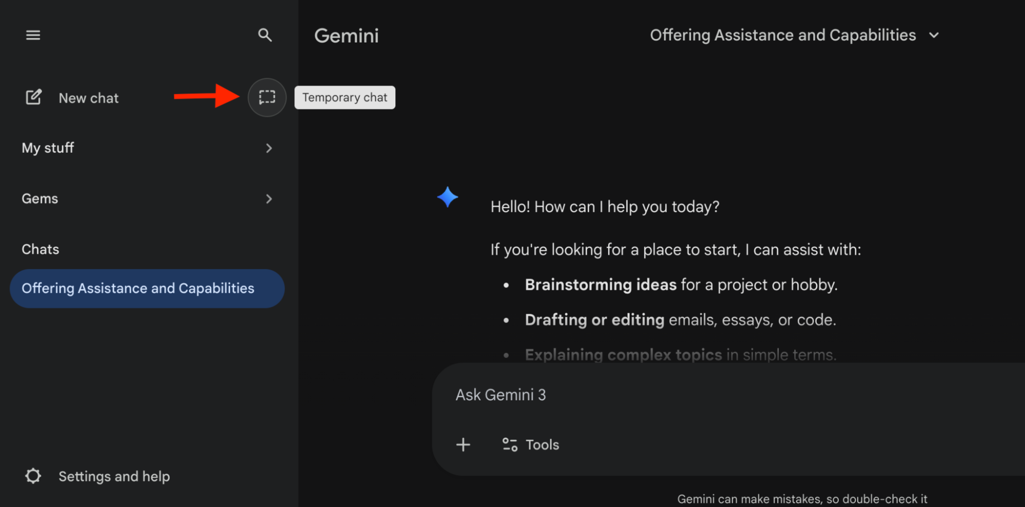Collapse the sidebar with the hamburger menu icon
1025x507 pixels.
click(x=33, y=35)
